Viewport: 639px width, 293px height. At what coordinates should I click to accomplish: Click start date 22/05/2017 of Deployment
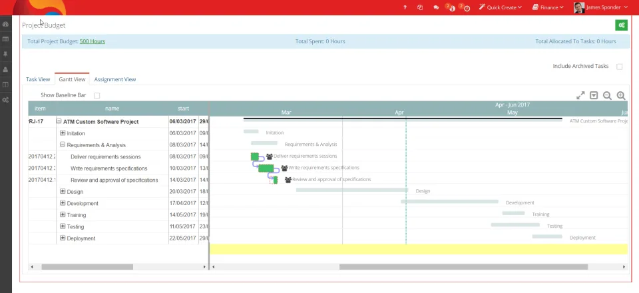[x=183, y=238]
